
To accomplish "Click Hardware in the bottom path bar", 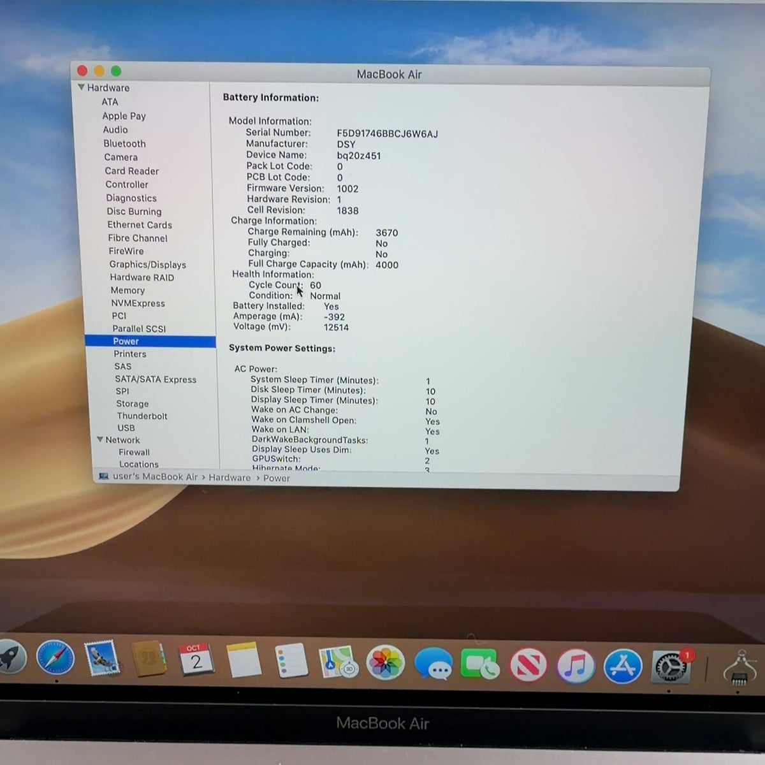I will pyautogui.click(x=229, y=477).
